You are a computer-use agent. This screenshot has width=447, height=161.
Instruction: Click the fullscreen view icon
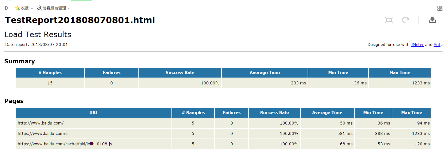pos(389,20)
